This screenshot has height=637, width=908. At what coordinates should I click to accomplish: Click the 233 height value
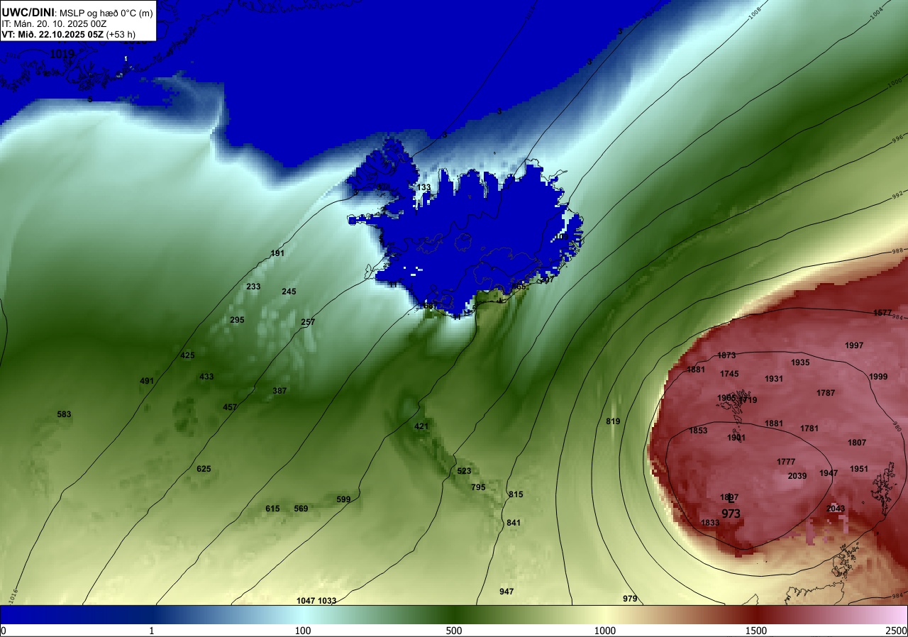[x=253, y=287]
